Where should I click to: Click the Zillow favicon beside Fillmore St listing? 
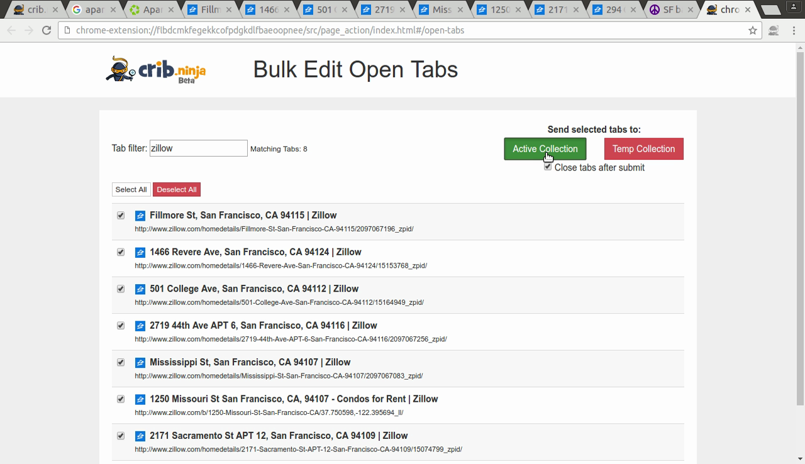(140, 216)
